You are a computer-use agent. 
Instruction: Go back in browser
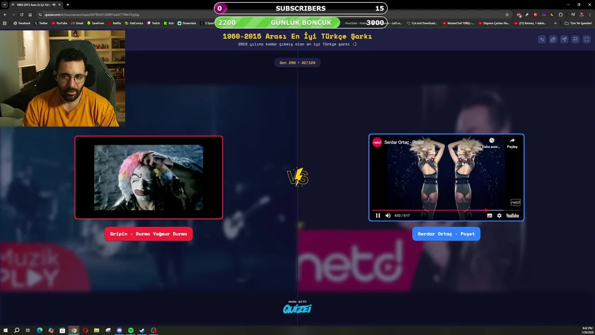(x=5, y=14)
